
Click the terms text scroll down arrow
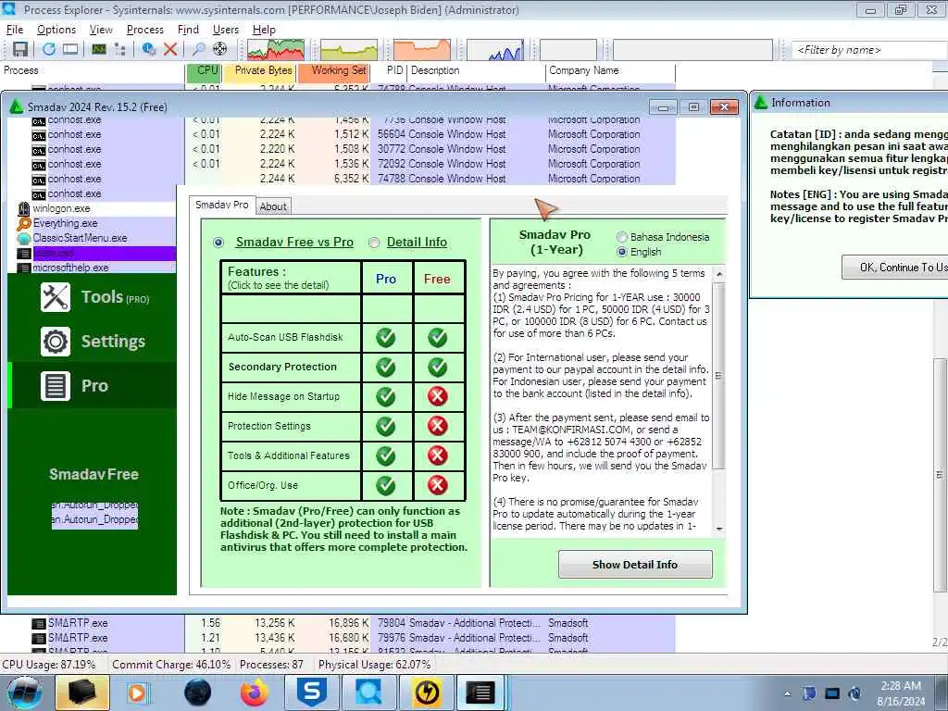coord(718,529)
